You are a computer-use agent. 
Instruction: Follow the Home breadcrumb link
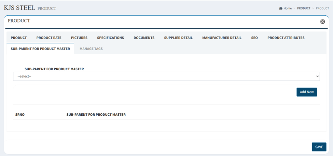click(x=288, y=8)
